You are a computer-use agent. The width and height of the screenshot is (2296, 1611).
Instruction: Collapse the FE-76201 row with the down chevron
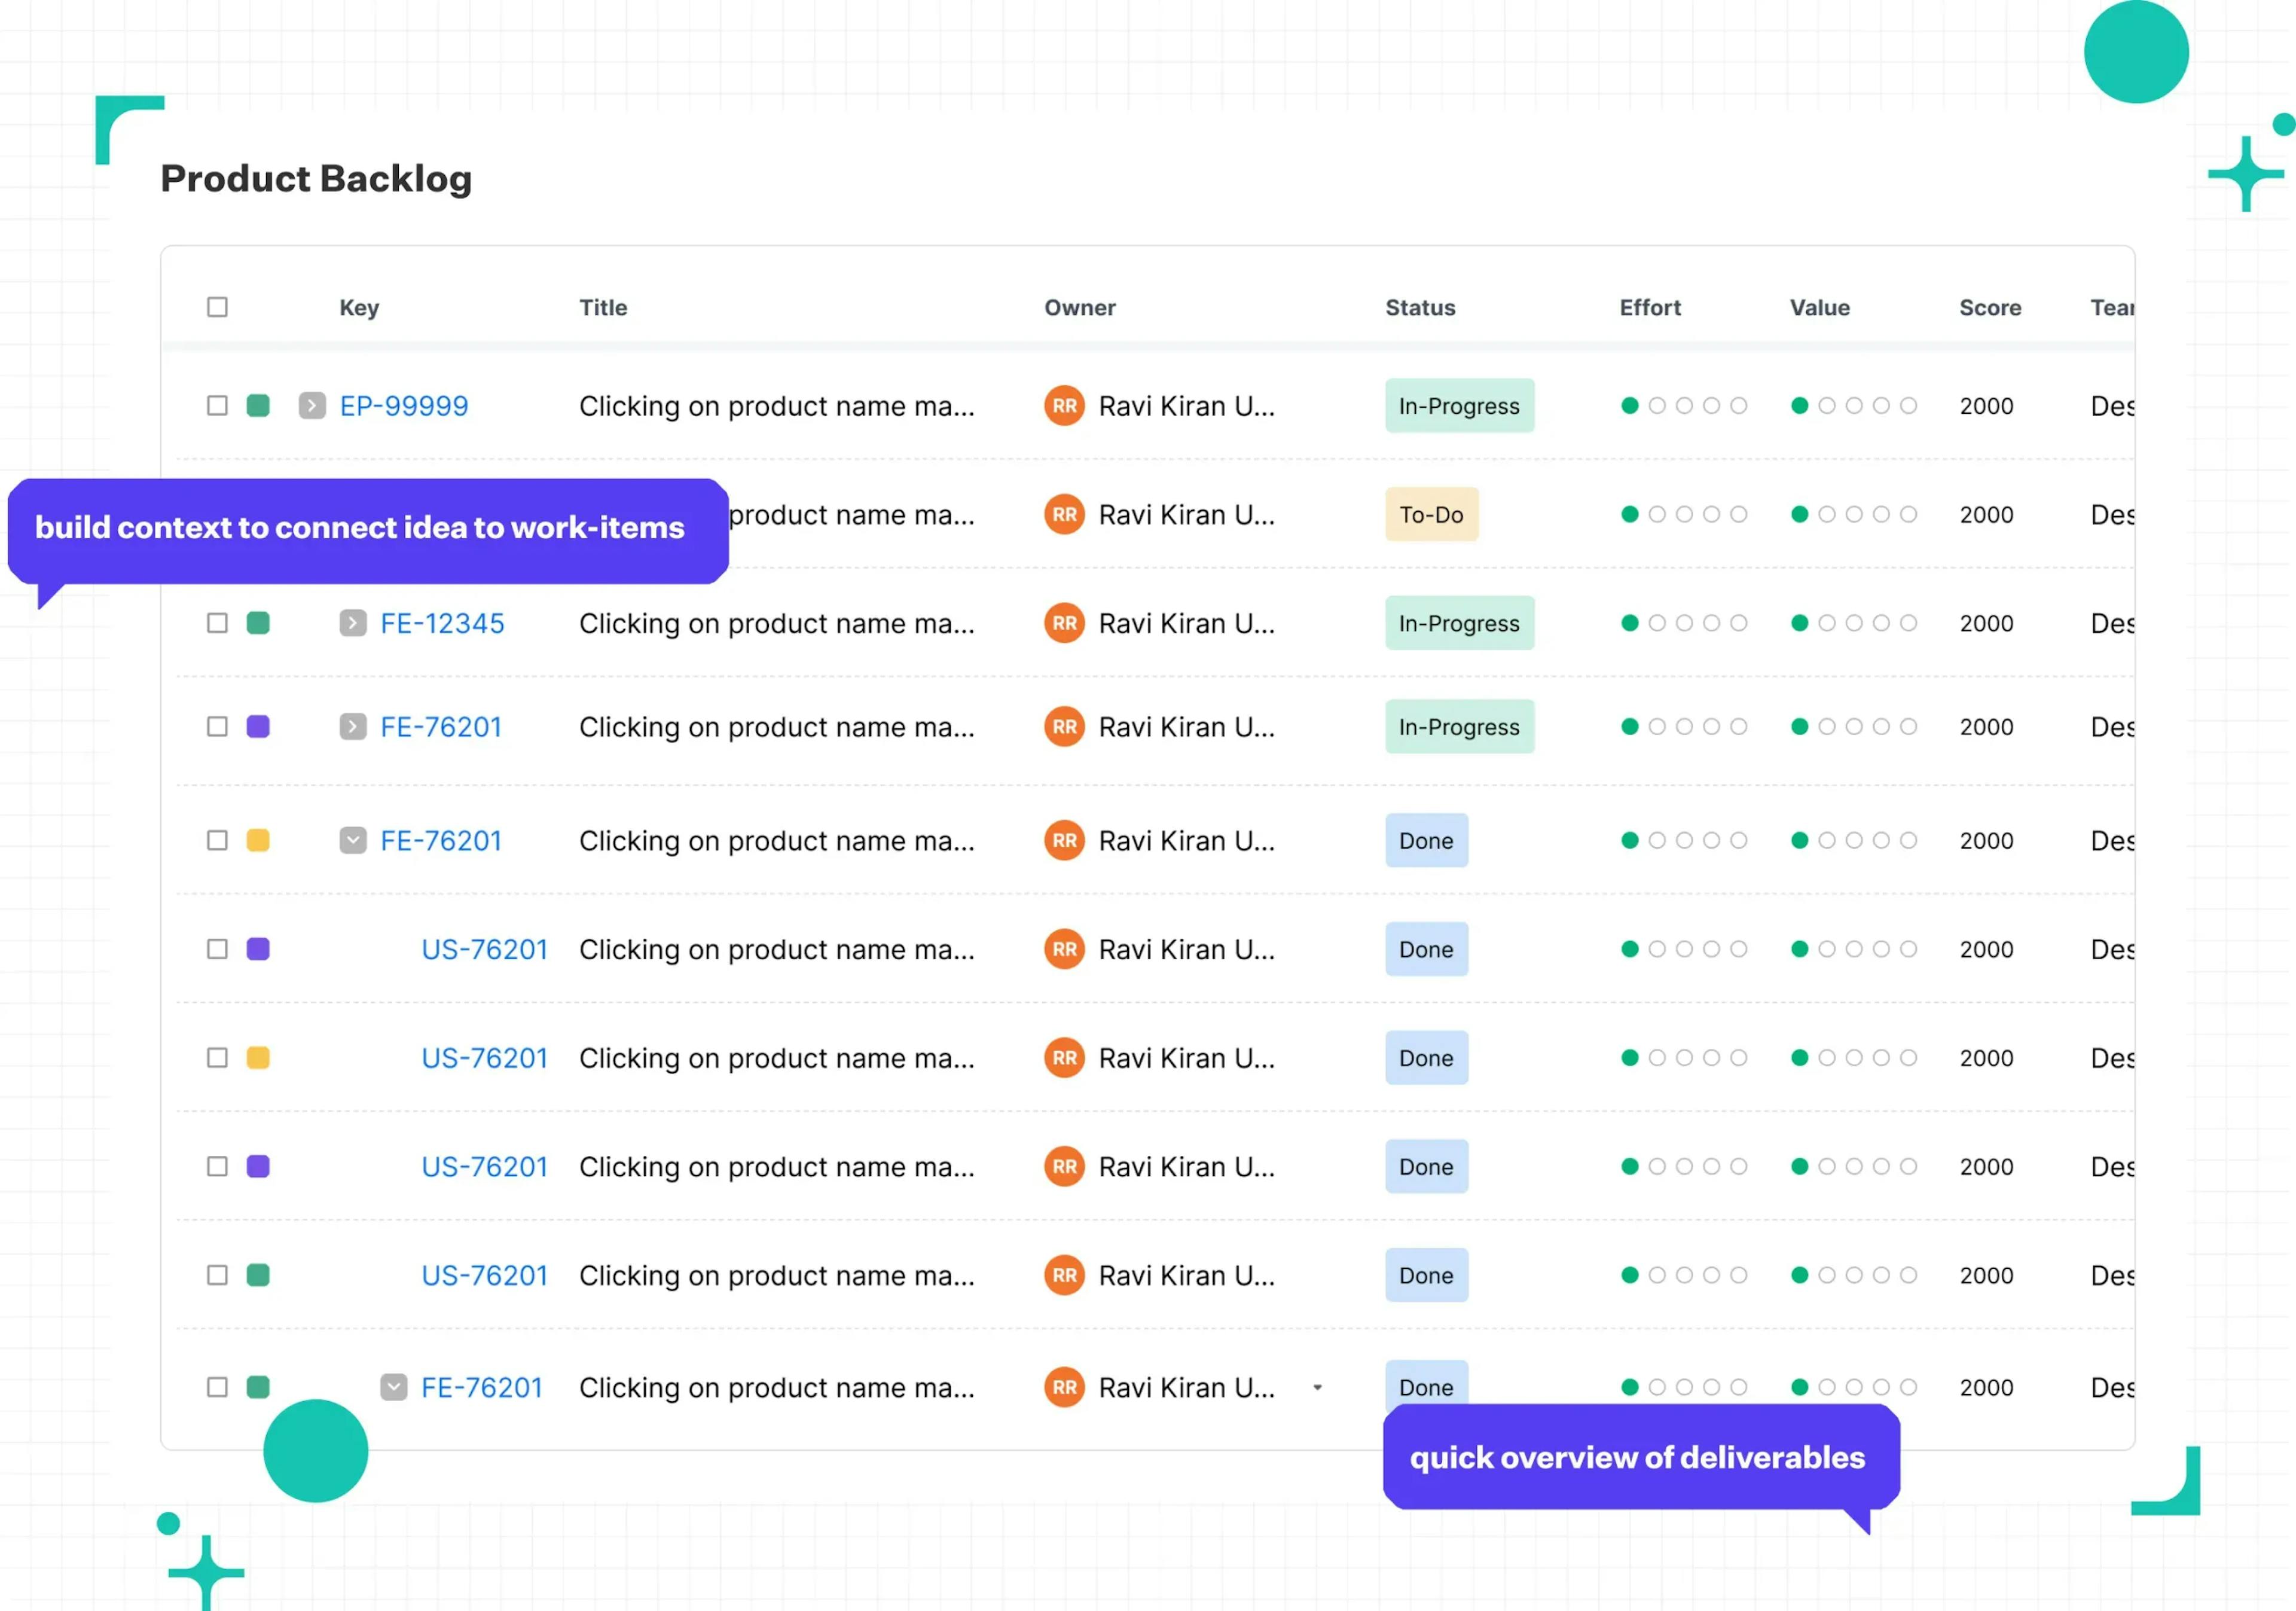point(352,840)
